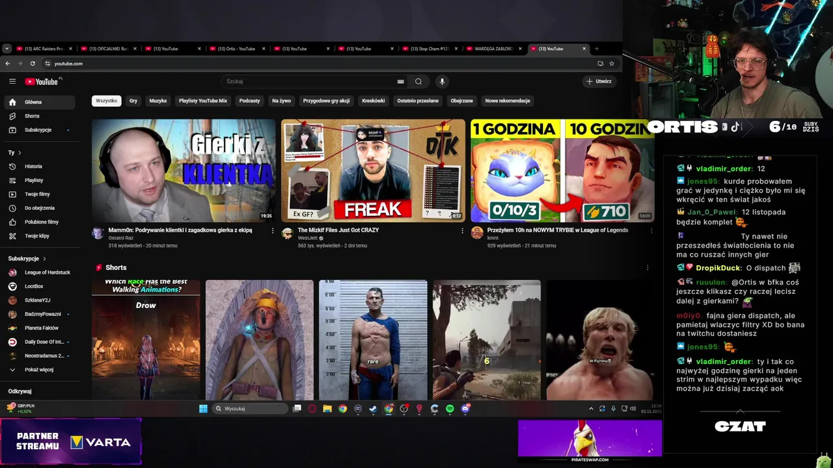Viewport: 833px width, 468px height.
Task: Select the Ostatnio przesłane chip
Action: pos(418,101)
